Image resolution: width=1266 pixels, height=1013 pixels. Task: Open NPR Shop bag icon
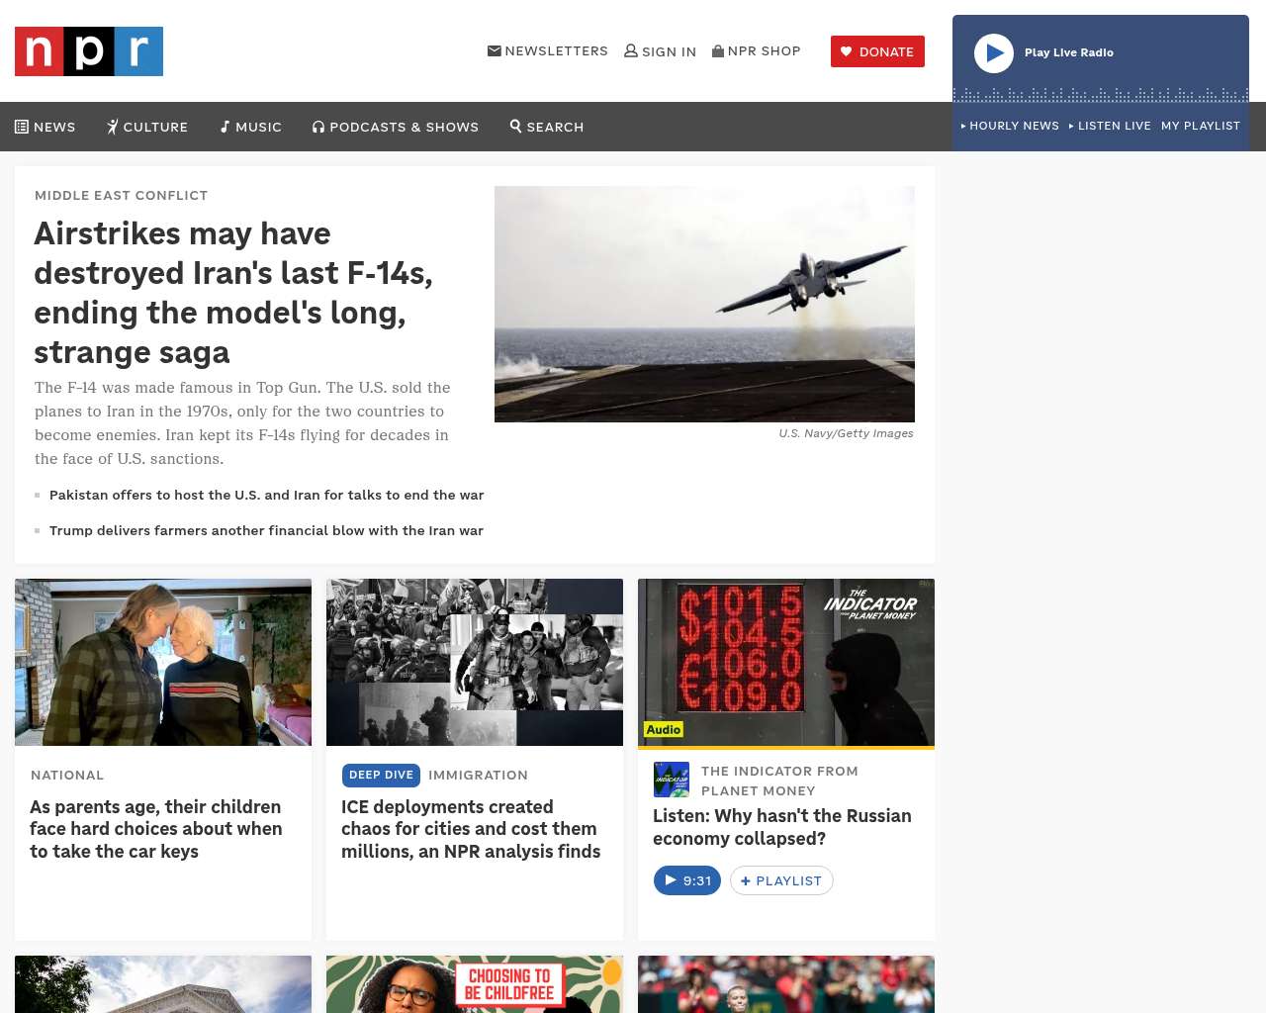coord(718,50)
